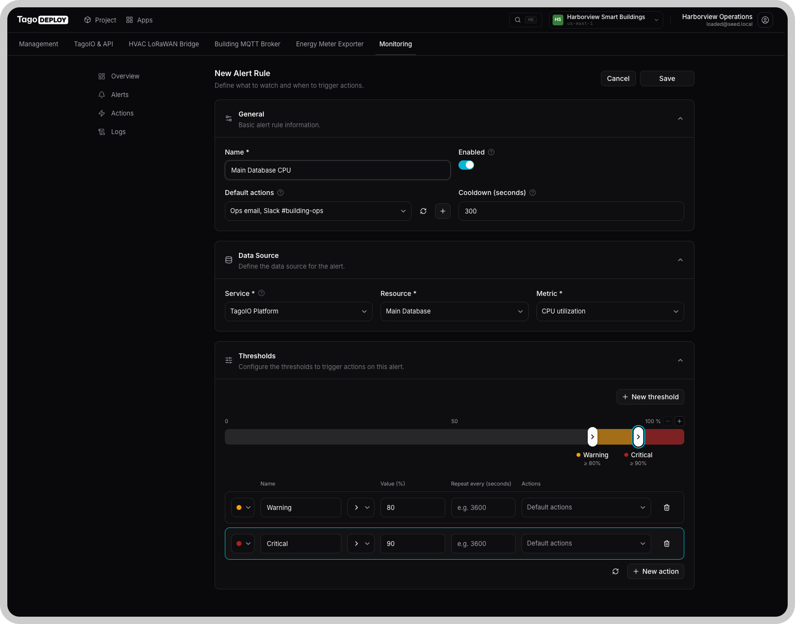The height and width of the screenshot is (624, 795).
Task: Focus the Cooldown seconds field
Action: pos(571,211)
